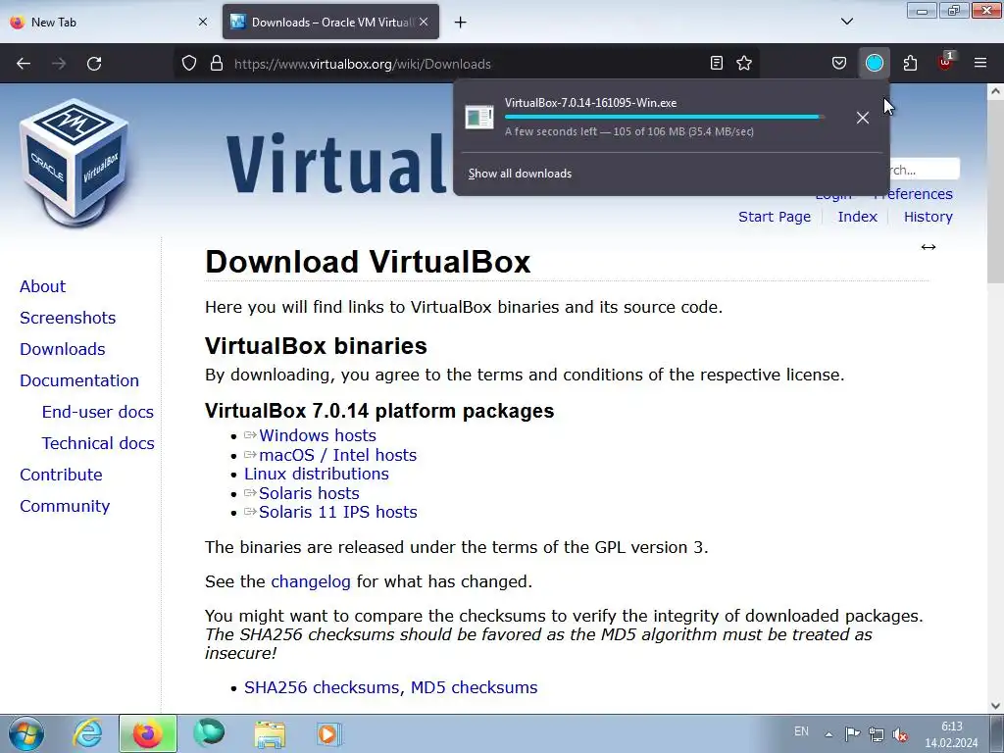
Task: Open the MD5 checksums link
Action: tap(474, 687)
